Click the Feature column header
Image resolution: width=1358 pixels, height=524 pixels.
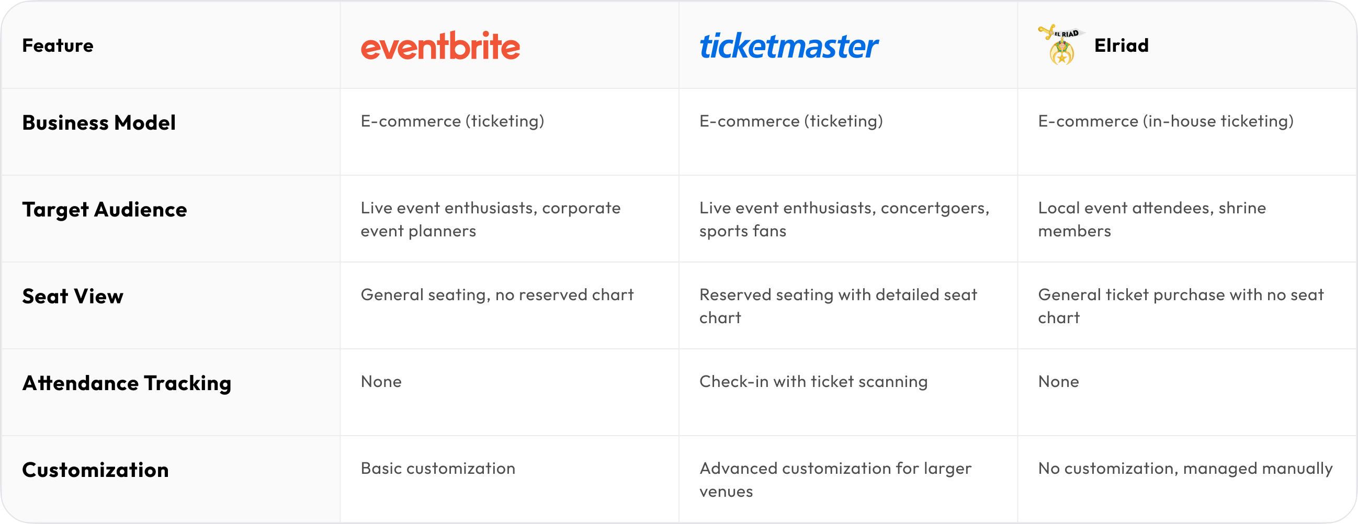click(x=58, y=46)
